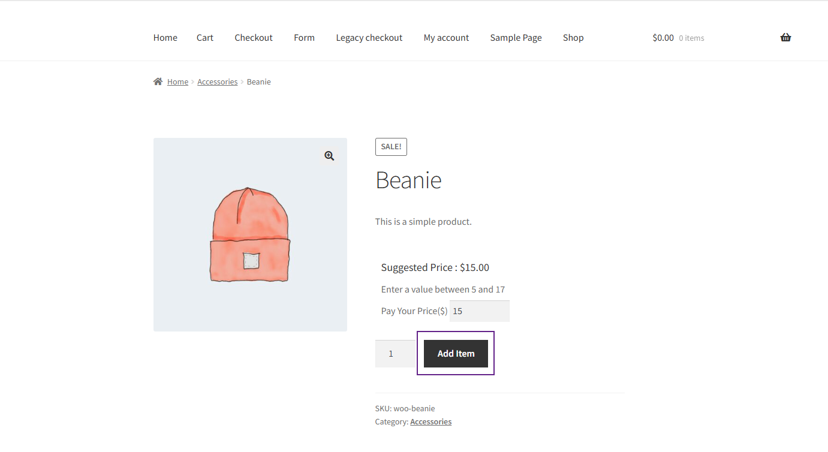Focus the Pay Your Price input field
The height and width of the screenshot is (452, 828).
click(480, 311)
